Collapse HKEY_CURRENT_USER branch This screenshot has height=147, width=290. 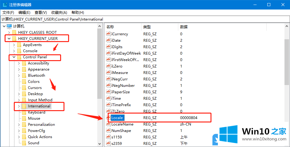tap(9, 38)
